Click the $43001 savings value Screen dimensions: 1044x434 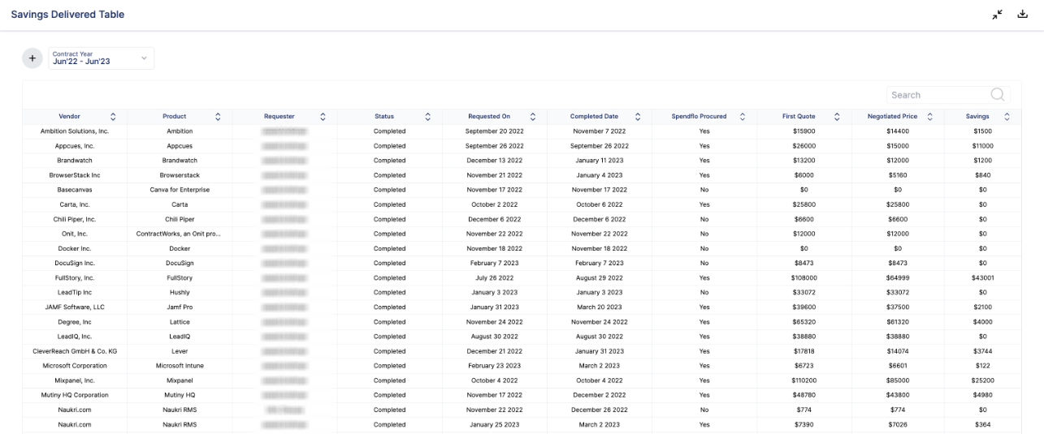[x=982, y=277]
